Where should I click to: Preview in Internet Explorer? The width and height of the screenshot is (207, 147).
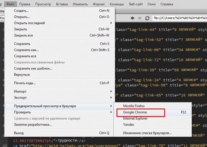(153, 118)
